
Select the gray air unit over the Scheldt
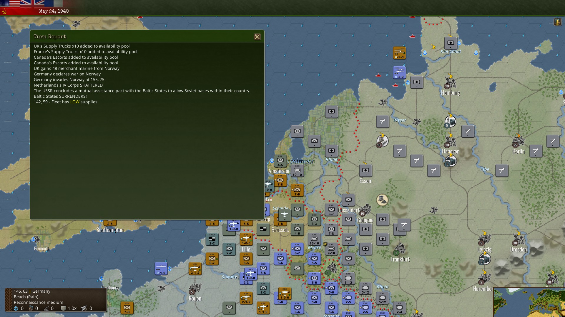pos(285,215)
